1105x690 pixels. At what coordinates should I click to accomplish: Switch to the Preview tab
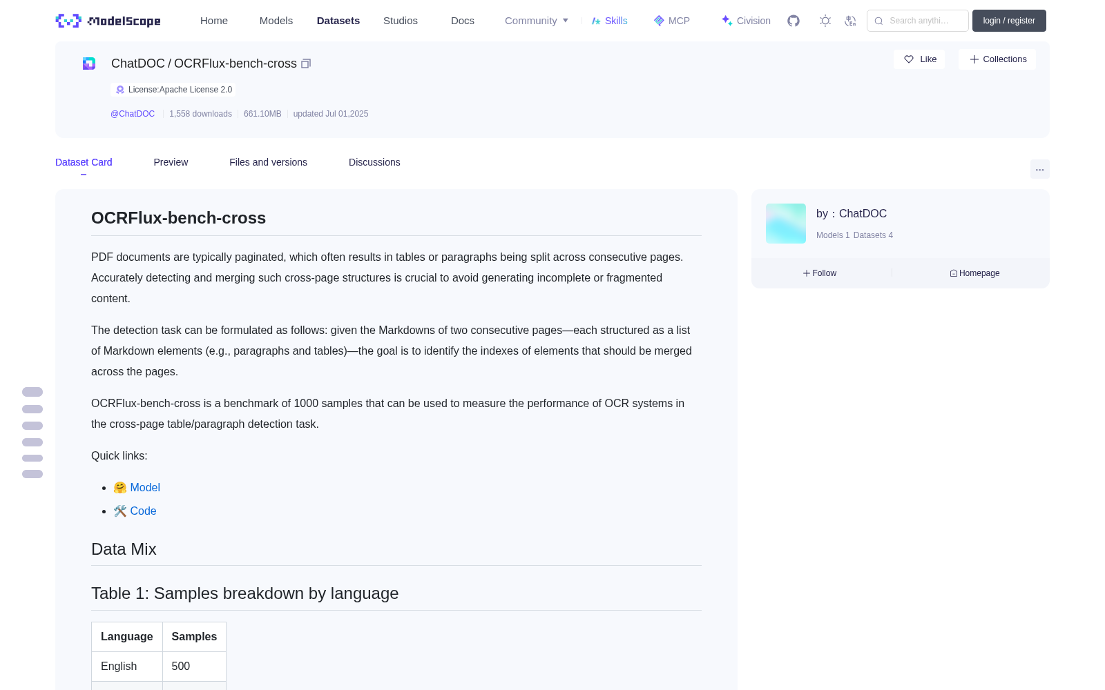(x=171, y=162)
